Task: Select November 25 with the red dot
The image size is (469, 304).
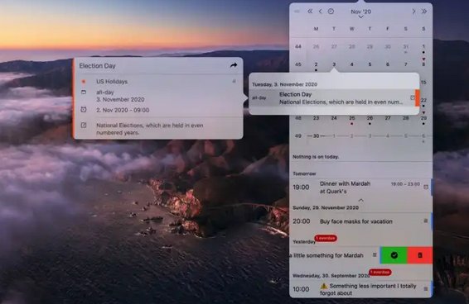Action: (351, 118)
